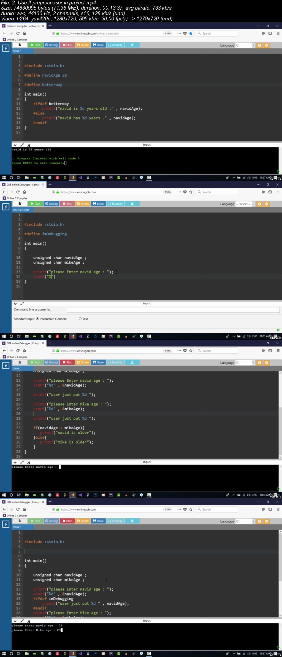Click the lightning logo in the 10:37 AM frame
The image size is (282, 657).
pos(6,524)
